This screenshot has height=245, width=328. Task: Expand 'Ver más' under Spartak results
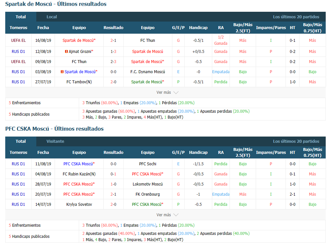pos(167,92)
